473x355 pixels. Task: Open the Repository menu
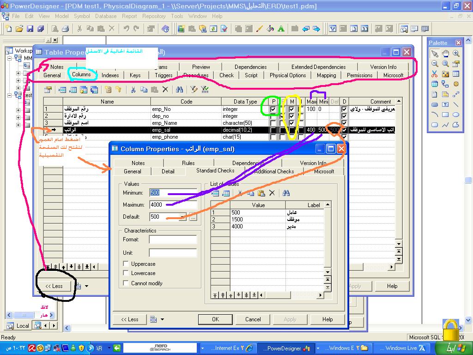tap(154, 16)
